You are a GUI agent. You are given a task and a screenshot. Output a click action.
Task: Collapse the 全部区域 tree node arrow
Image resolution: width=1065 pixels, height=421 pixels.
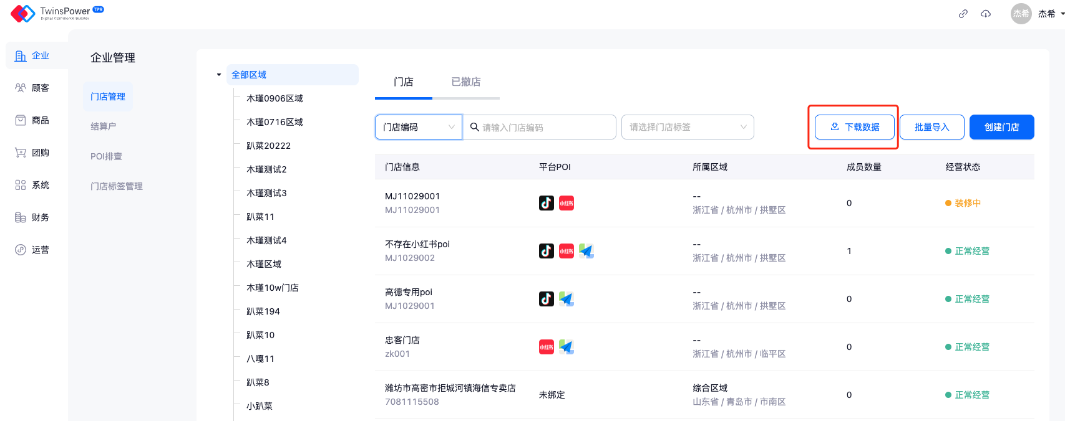tap(219, 75)
